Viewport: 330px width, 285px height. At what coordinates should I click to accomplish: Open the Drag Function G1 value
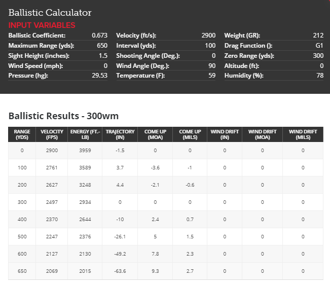coord(319,46)
